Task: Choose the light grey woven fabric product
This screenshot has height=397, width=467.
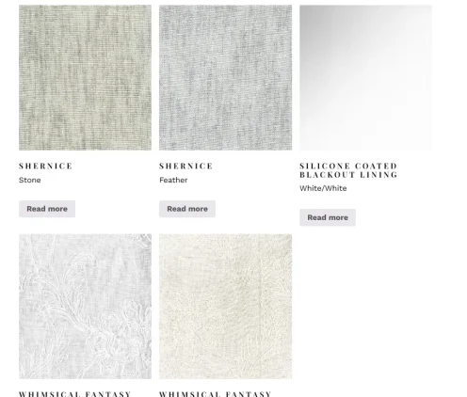Action: point(225,77)
